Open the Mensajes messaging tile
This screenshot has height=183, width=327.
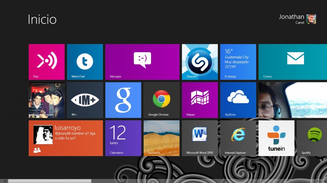142,62
